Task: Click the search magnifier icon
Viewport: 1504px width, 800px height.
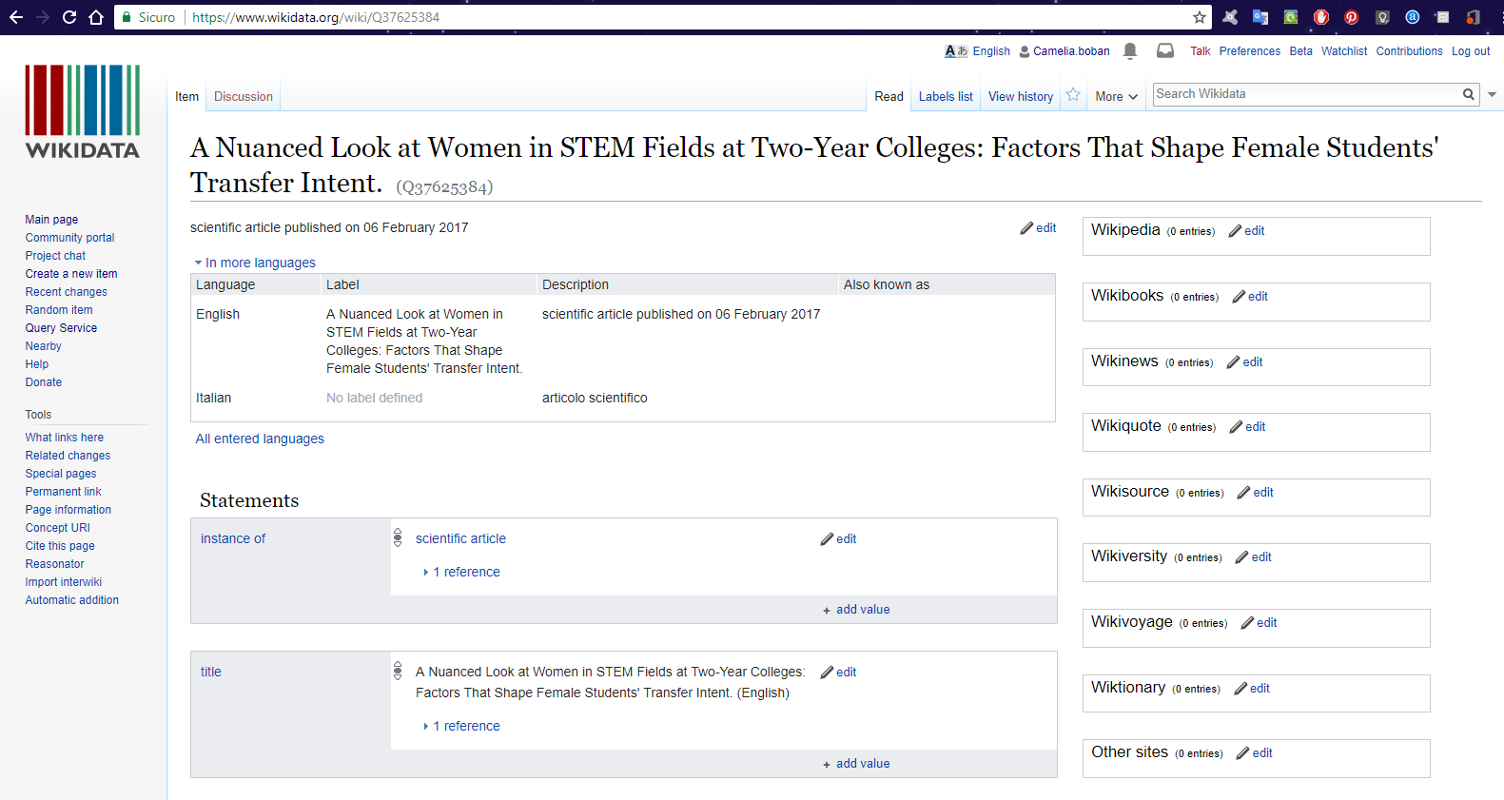Action: click(1468, 94)
